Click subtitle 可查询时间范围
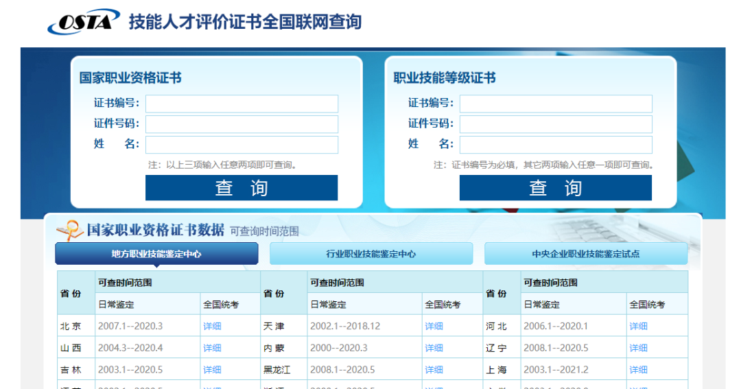Screen dimensions: 741x389 (264, 231)
